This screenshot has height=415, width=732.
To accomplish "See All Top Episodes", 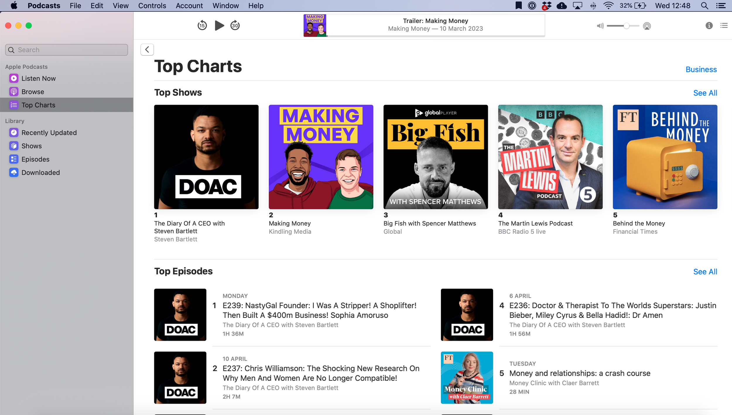I will click(x=705, y=272).
